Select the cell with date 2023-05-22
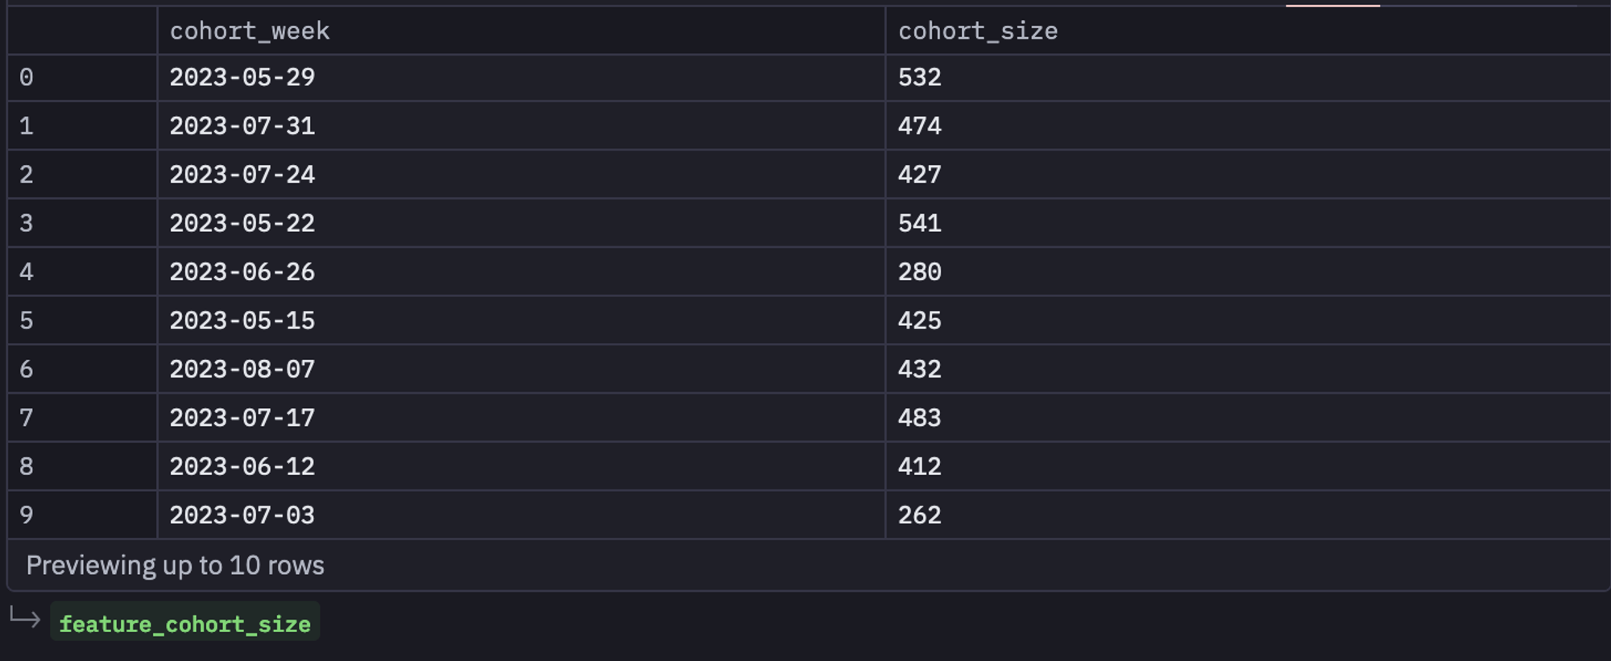 tap(521, 223)
